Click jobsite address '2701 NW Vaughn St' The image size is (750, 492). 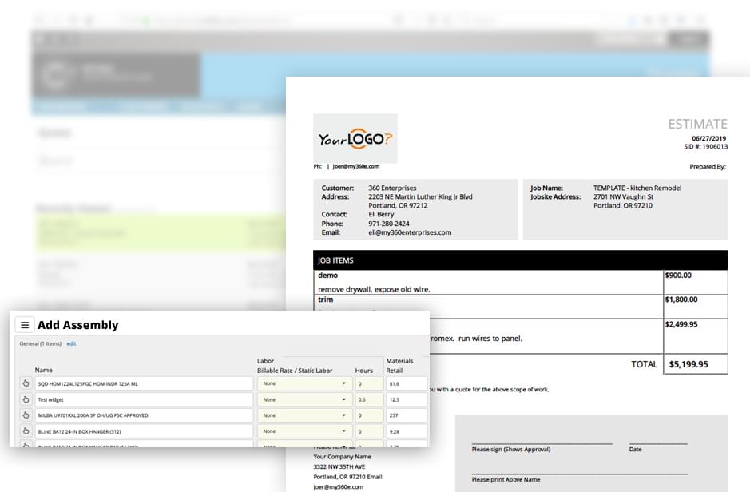[623, 196]
